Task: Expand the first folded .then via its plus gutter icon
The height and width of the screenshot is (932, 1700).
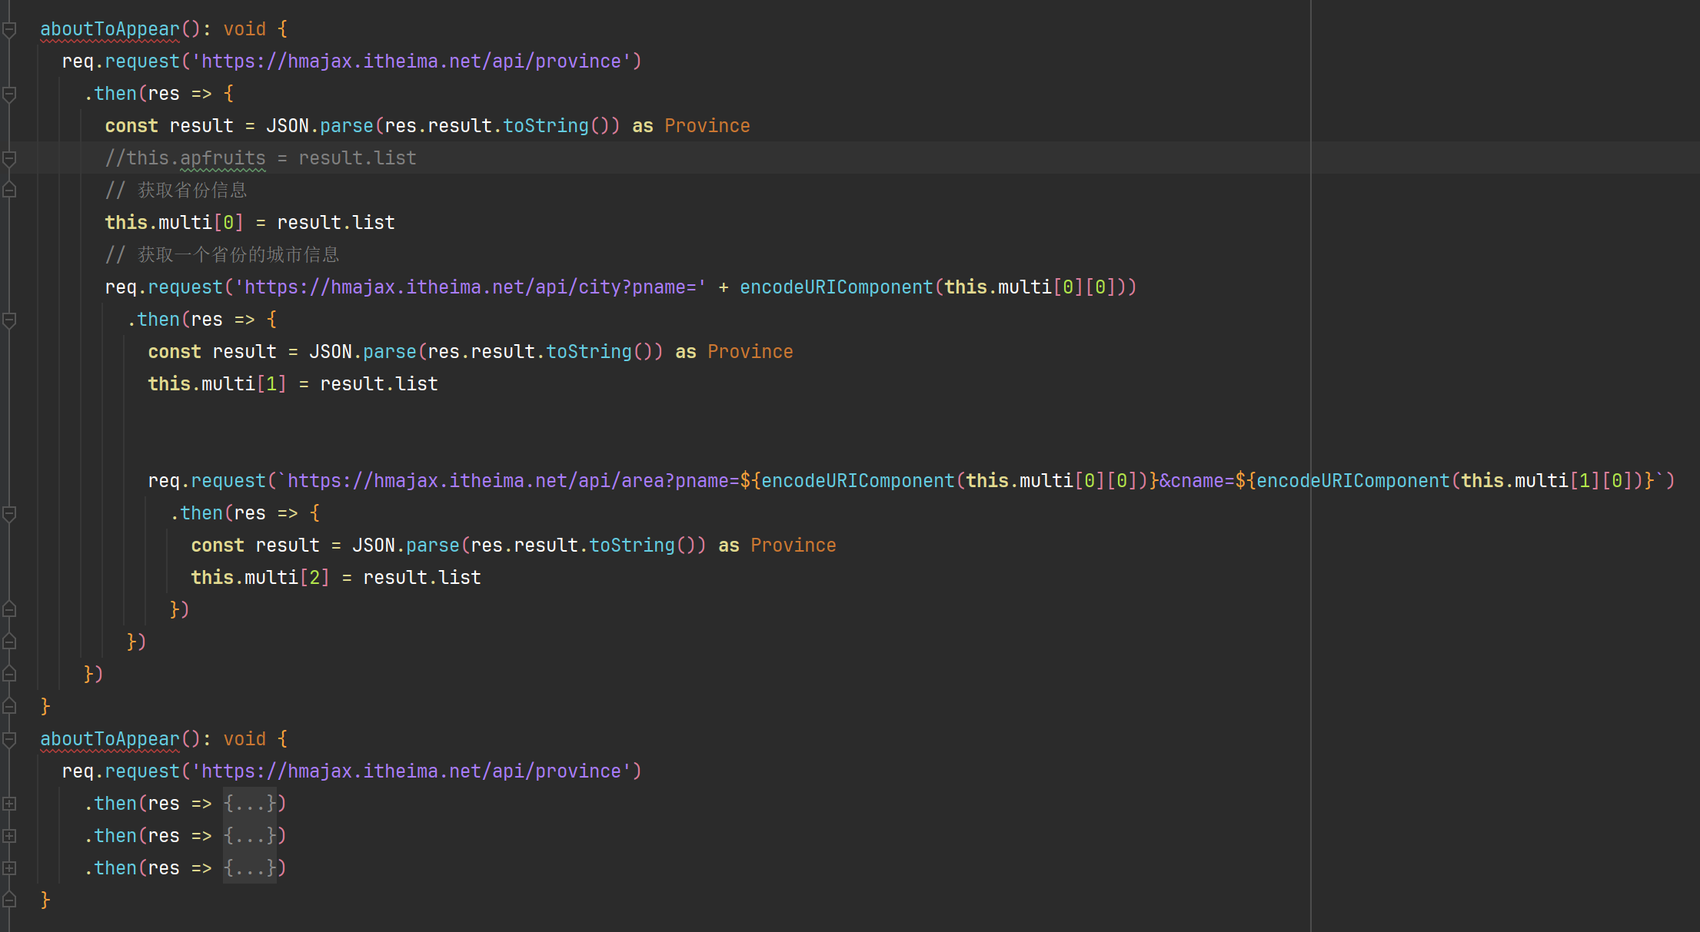Action: tap(9, 804)
